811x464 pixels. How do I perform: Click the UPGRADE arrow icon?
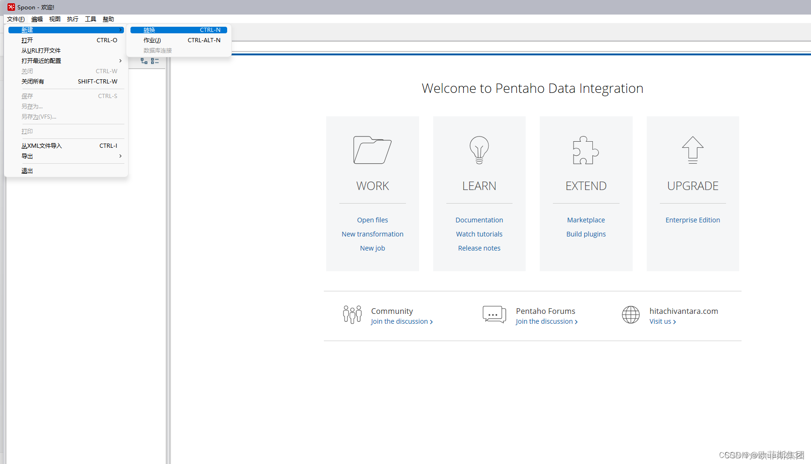click(693, 150)
